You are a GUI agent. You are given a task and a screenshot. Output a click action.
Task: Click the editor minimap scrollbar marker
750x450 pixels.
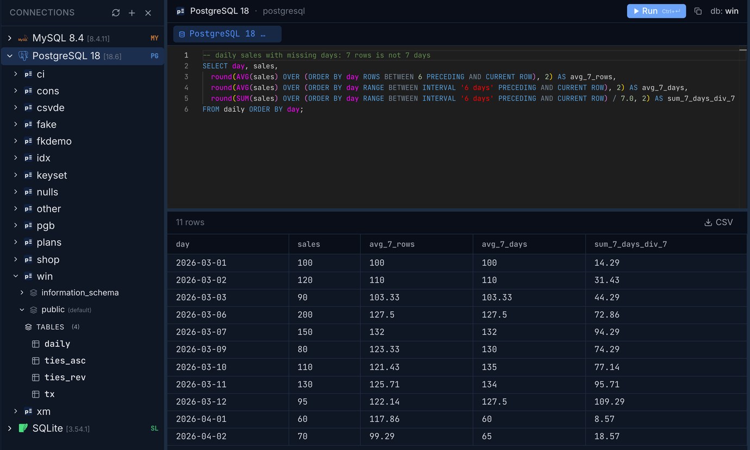click(743, 50)
